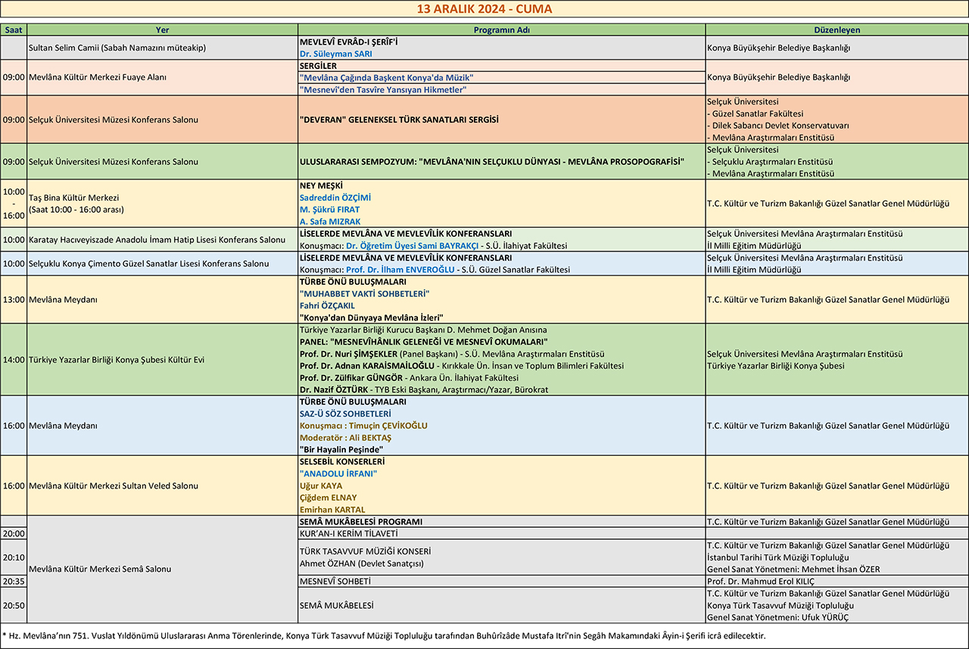Select the 'Saat' column header
969x649 pixels.
pos(14,30)
